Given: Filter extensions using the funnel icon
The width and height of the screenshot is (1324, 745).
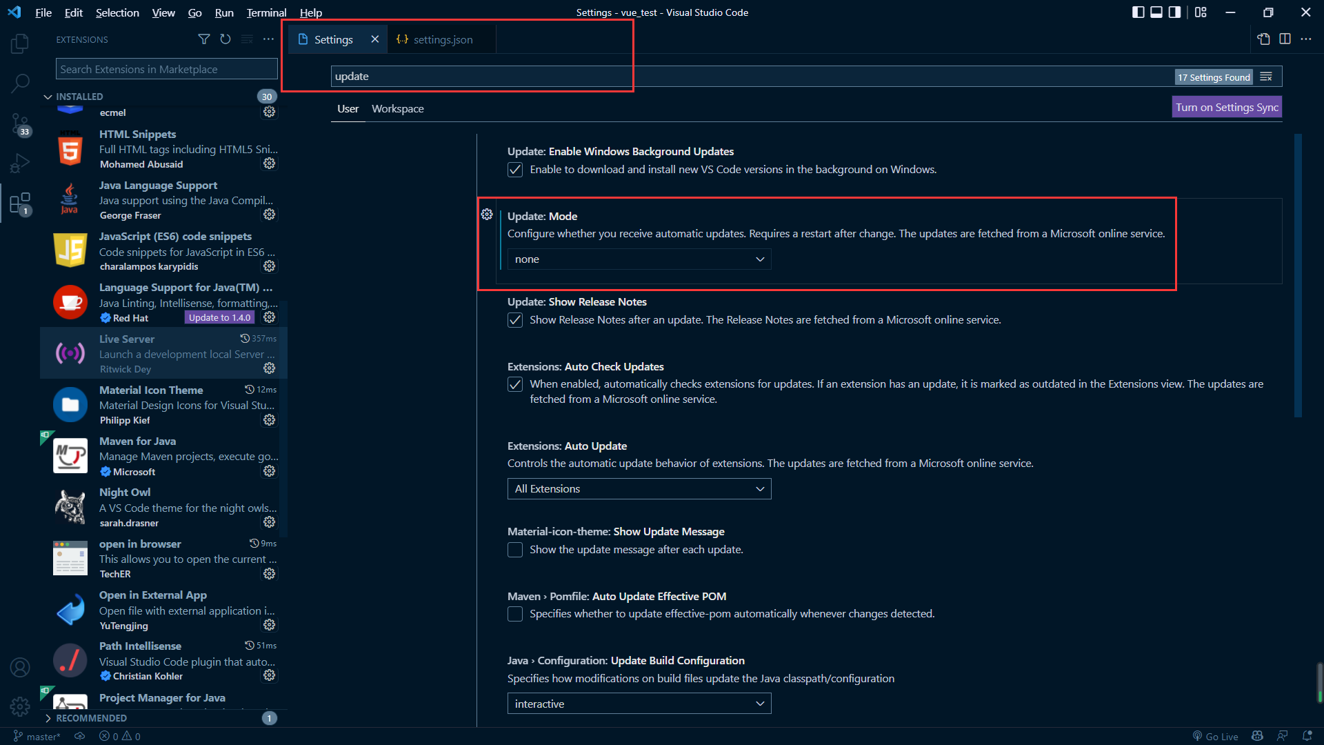Looking at the screenshot, I should [204, 39].
